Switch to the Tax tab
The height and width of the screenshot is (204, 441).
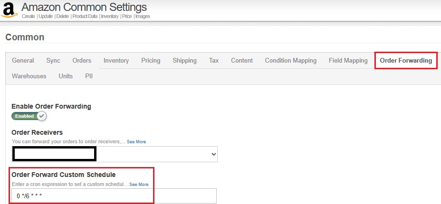tap(214, 61)
